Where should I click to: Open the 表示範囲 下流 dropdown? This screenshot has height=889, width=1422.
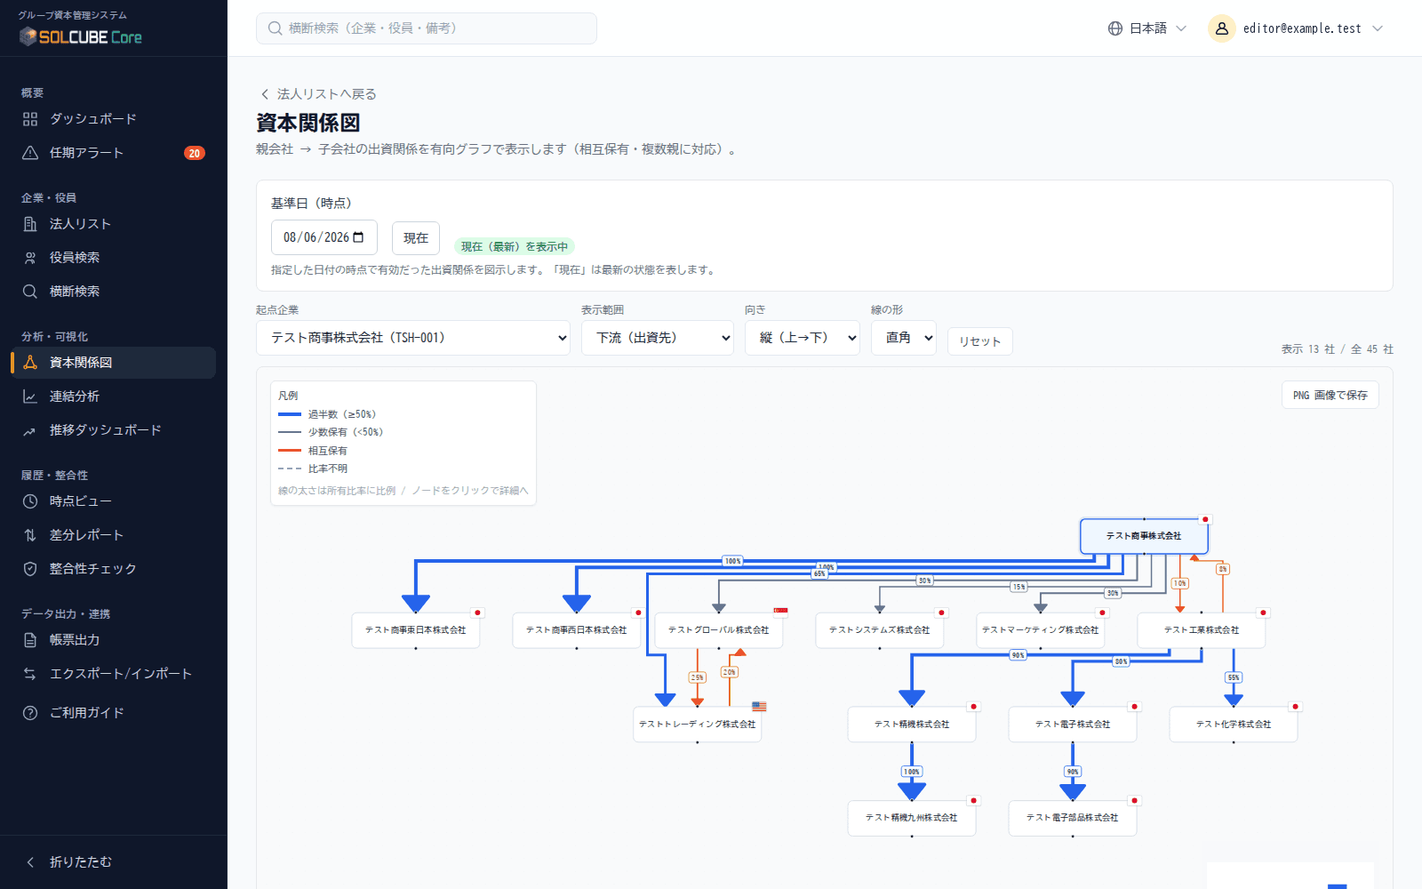658,338
